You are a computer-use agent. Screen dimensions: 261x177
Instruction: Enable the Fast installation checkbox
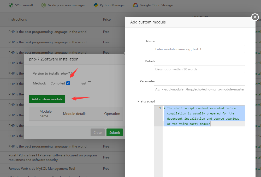[90, 83]
